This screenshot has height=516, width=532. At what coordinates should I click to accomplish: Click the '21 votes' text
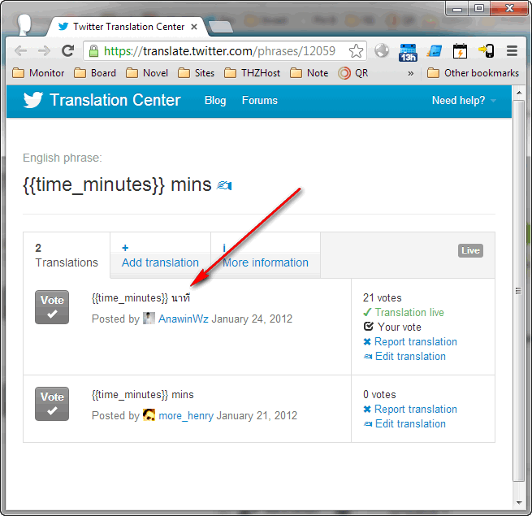[382, 297]
